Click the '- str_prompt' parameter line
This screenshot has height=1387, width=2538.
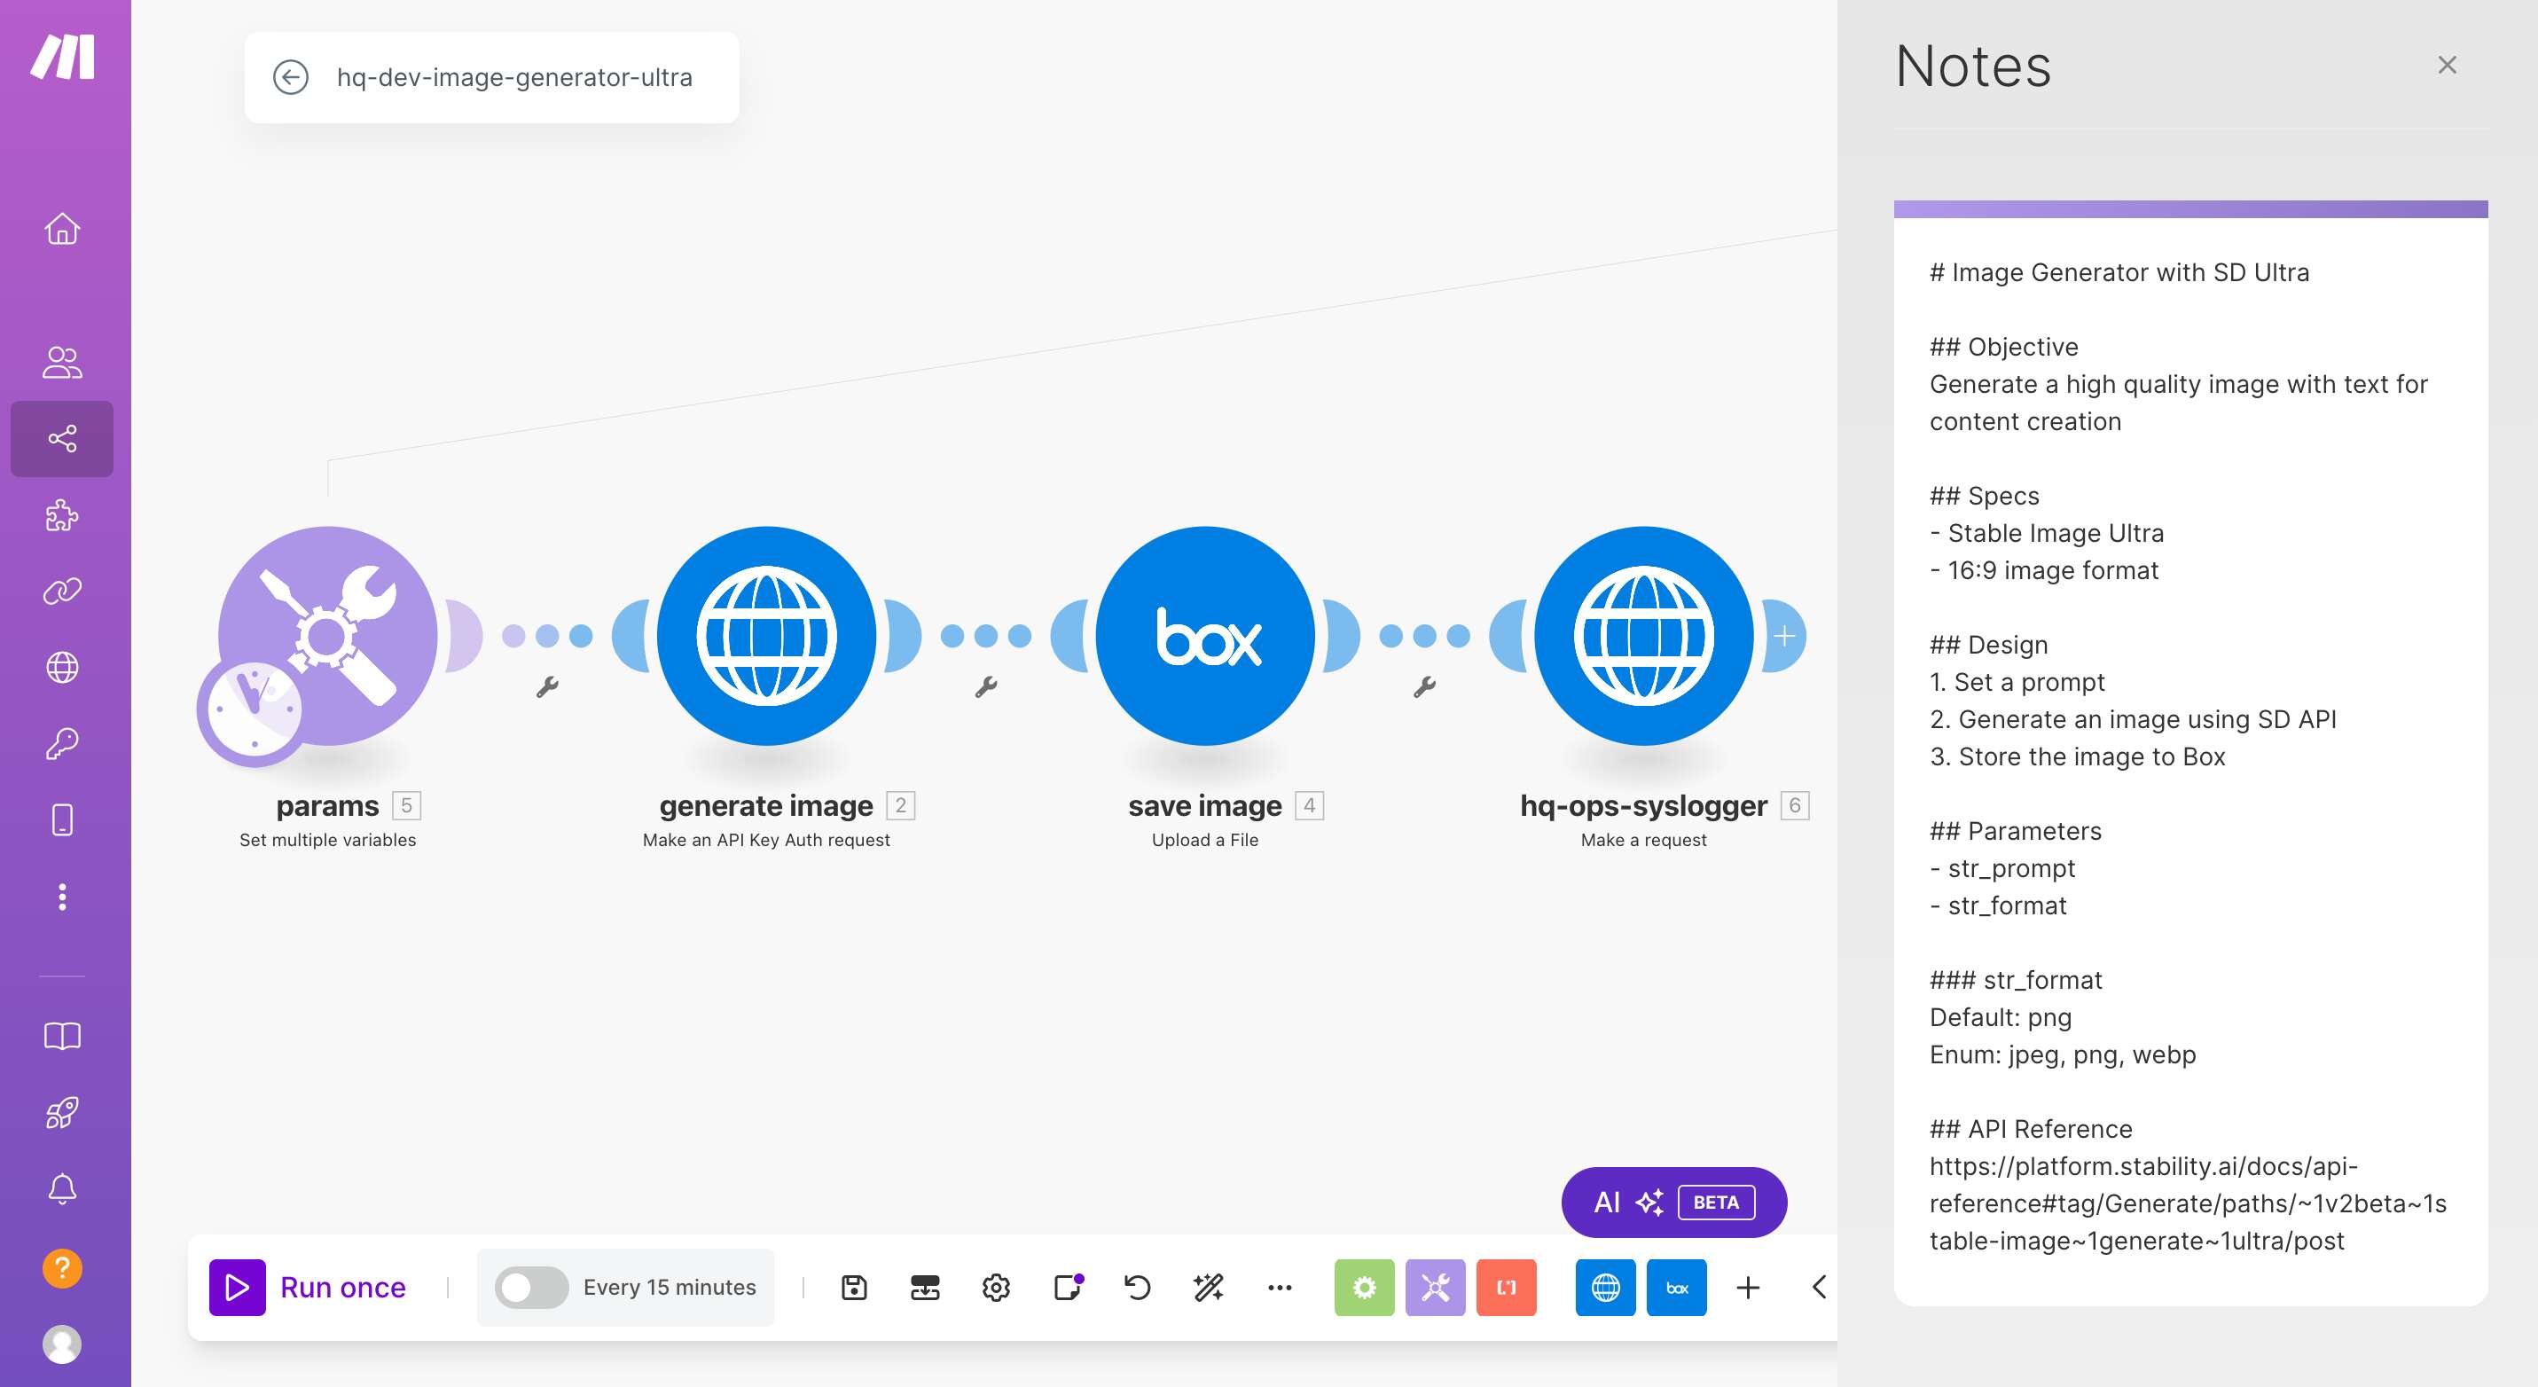(2002, 868)
